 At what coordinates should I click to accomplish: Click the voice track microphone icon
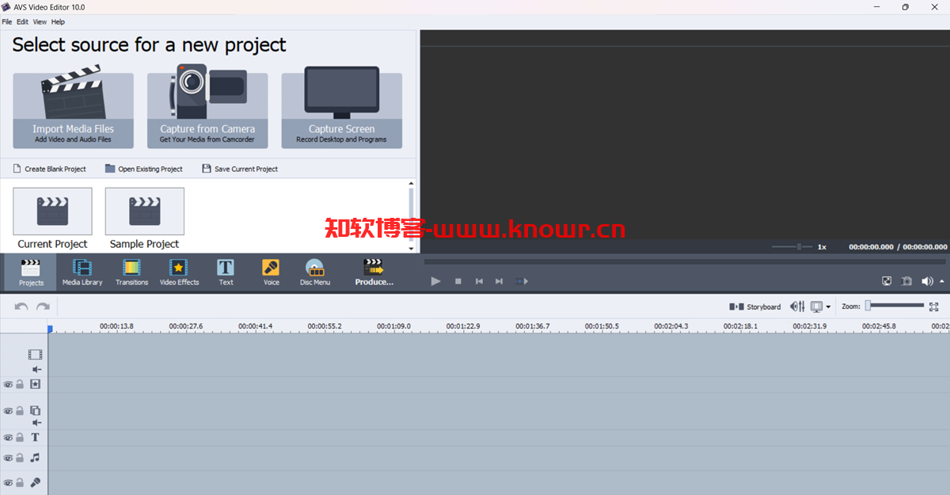pos(35,482)
